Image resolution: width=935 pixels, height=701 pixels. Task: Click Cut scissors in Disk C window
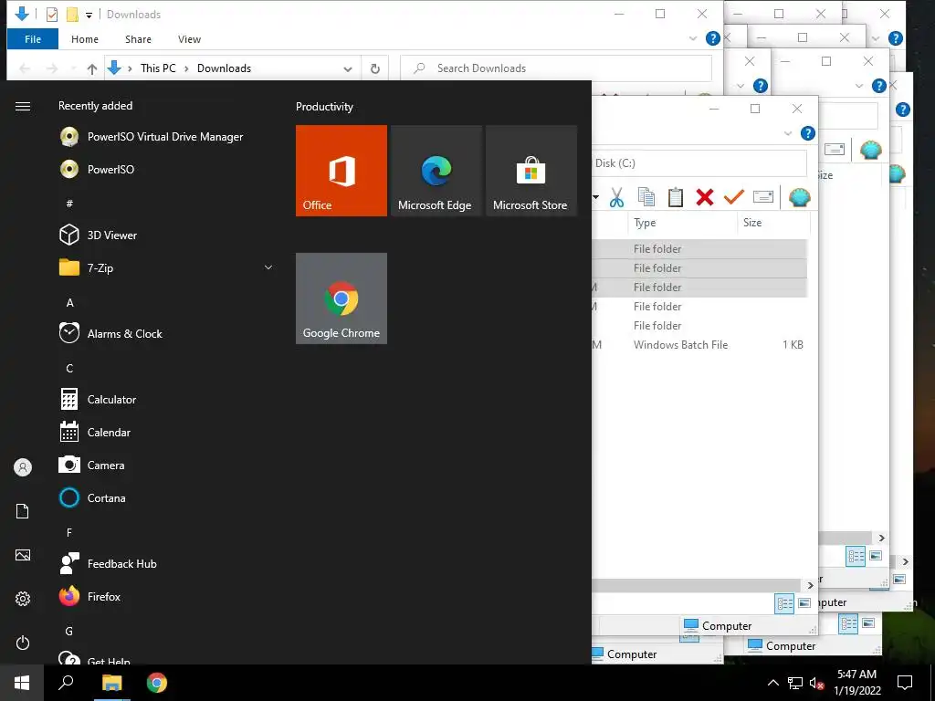(616, 197)
